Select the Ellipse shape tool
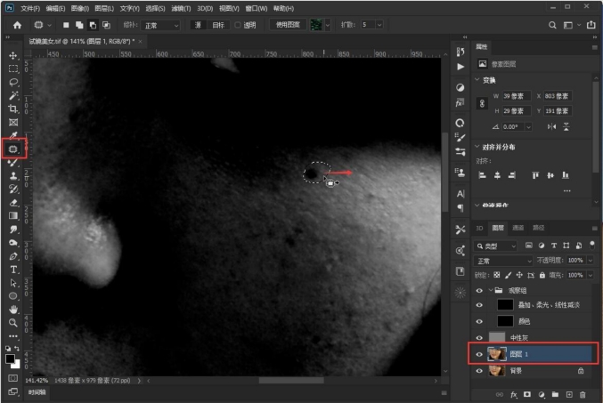This screenshot has height=403, width=603. [13, 296]
